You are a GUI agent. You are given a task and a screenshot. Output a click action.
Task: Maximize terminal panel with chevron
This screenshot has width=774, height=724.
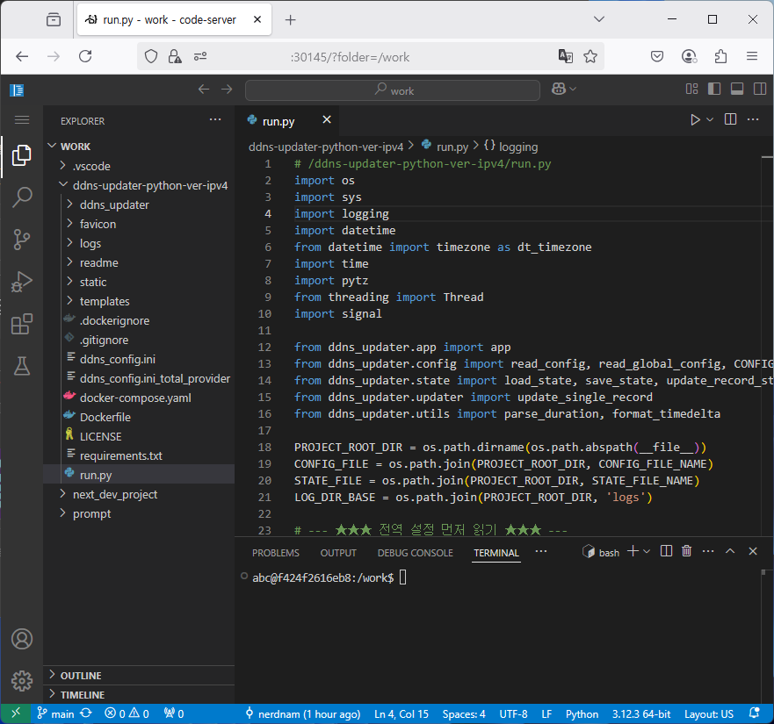[730, 552]
